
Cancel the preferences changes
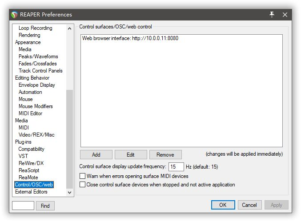[x=249, y=205]
